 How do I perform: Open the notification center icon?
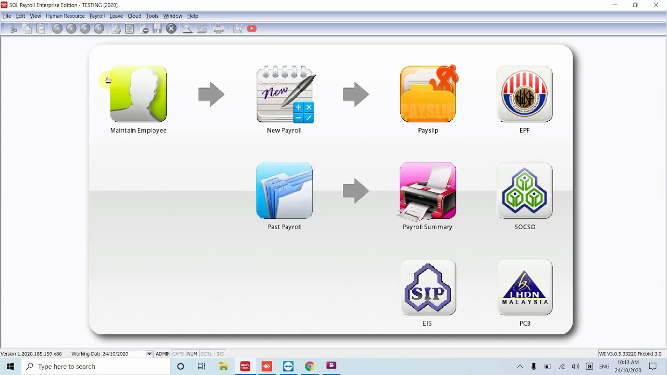653,367
